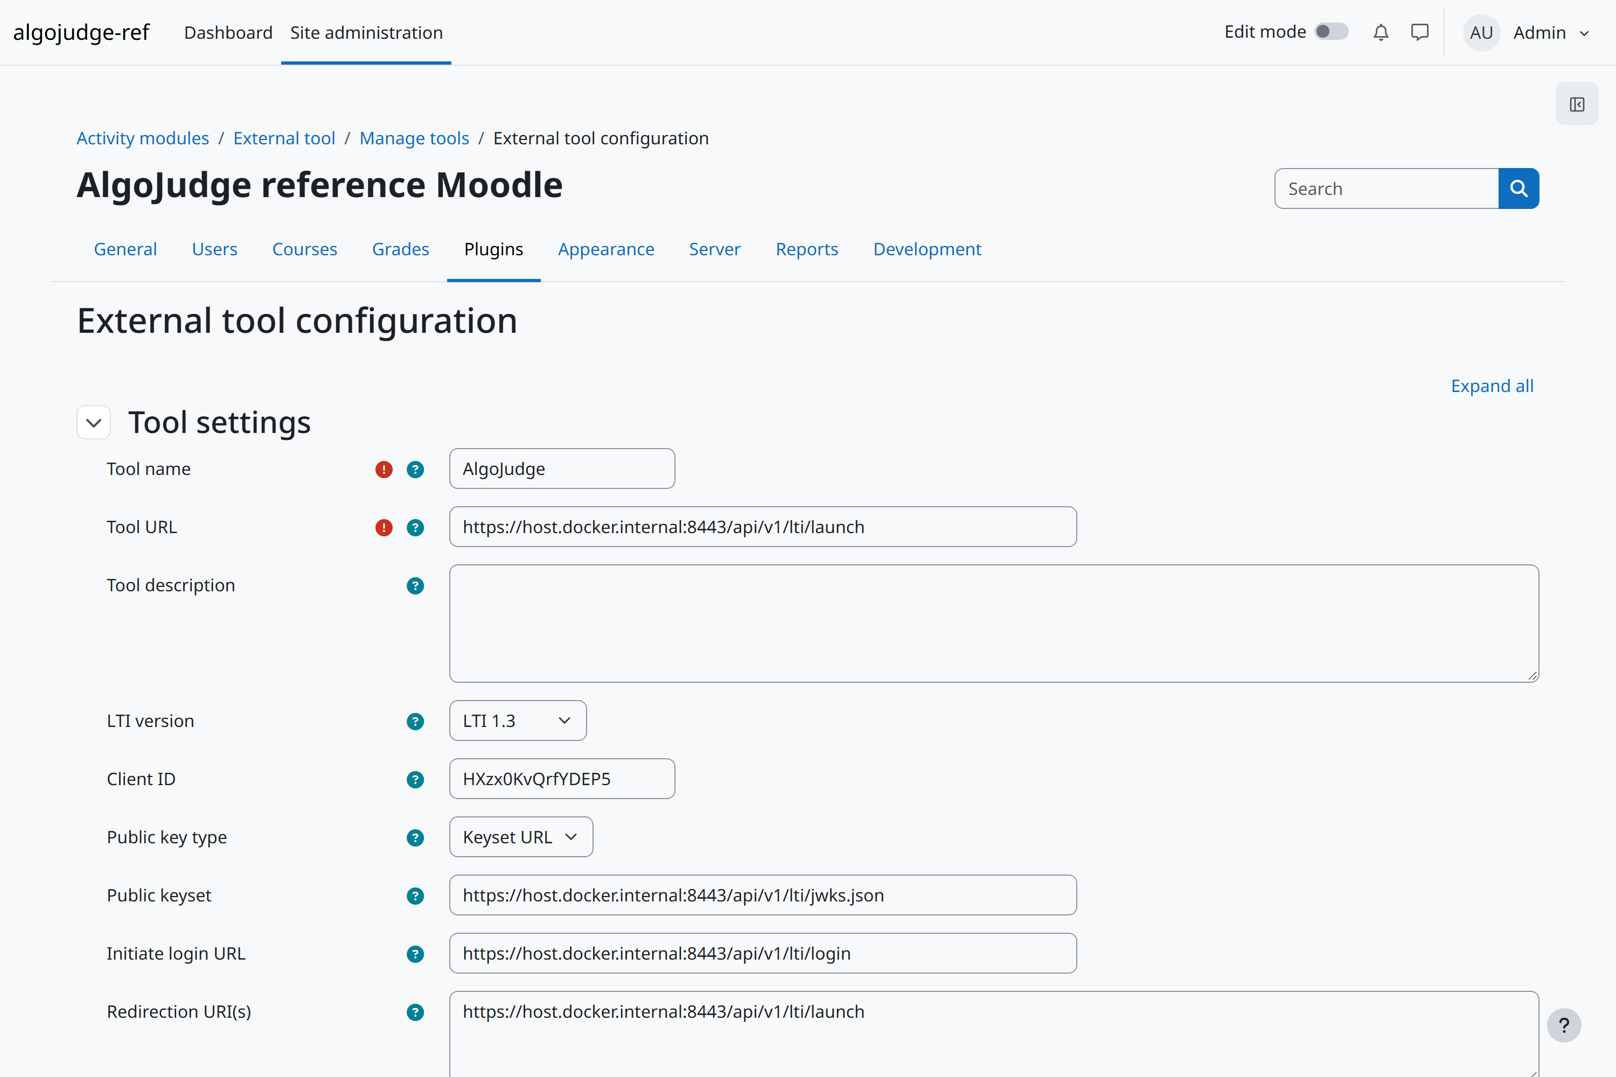The height and width of the screenshot is (1077, 1616).
Task: Focus the Search input field
Action: pyautogui.click(x=1387, y=188)
